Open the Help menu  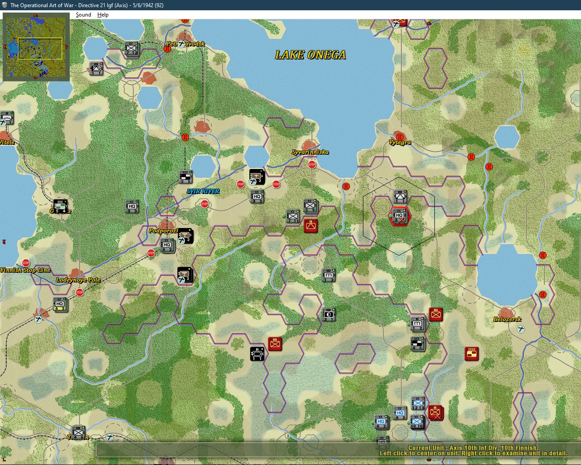click(x=103, y=15)
